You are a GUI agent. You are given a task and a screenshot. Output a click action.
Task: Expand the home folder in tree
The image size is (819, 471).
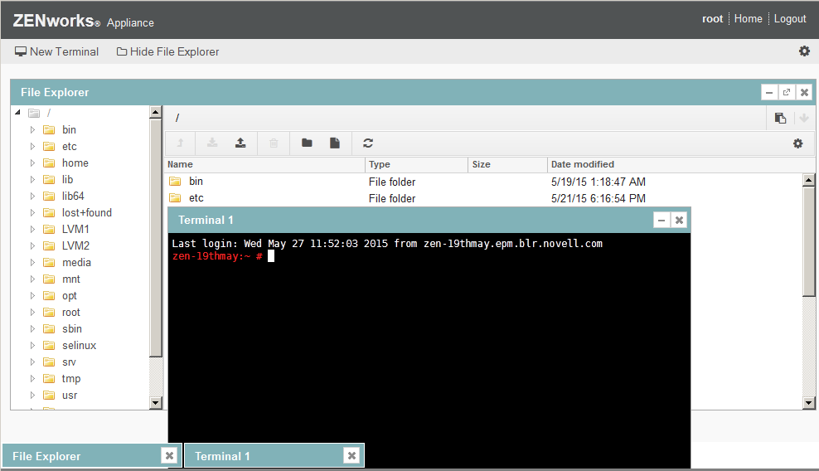(x=32, y=163)
